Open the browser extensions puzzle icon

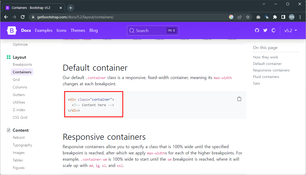pyautogui.click(x=275, y=17)
